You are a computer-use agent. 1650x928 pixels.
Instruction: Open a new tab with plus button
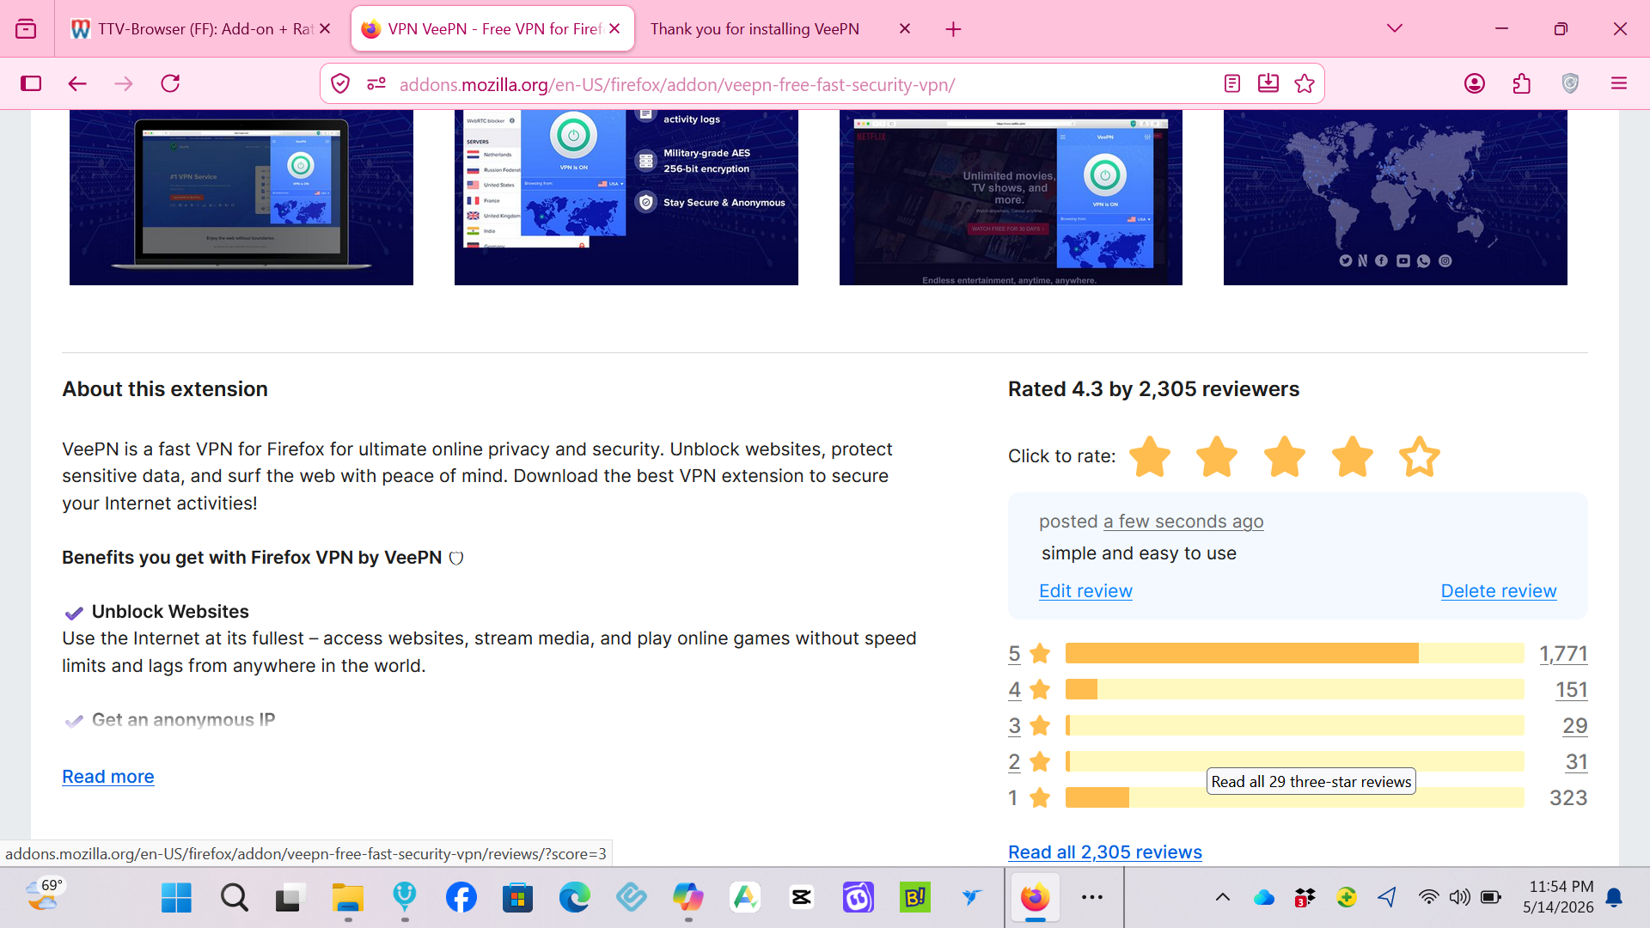pos(953,29)
